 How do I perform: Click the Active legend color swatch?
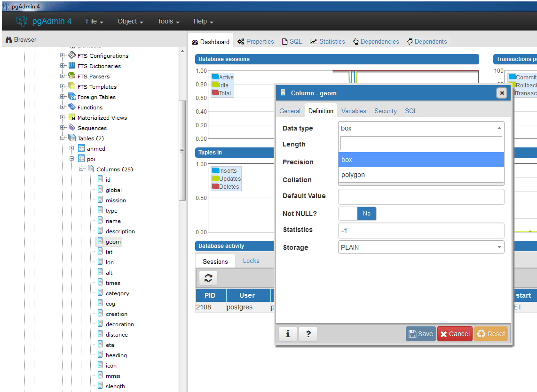215,77
